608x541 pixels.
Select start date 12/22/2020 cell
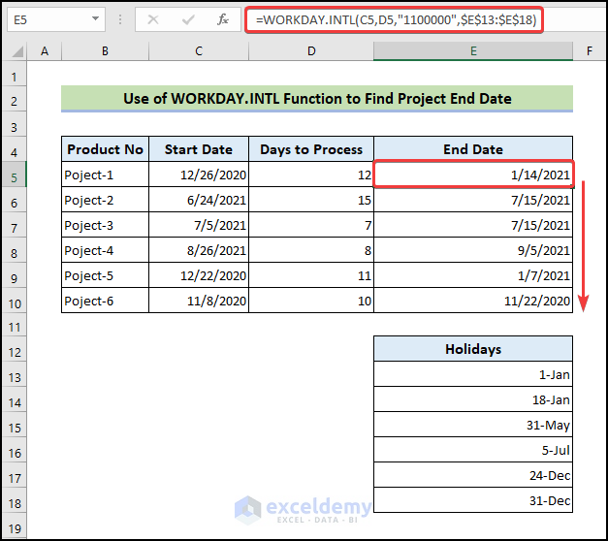tap(199, 275)
